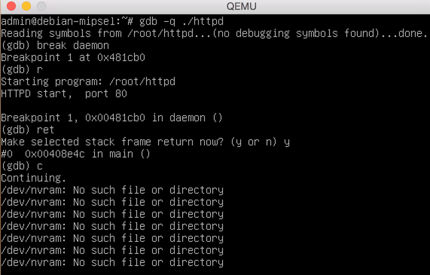Close the QEMU window with red button

(11, 6)
